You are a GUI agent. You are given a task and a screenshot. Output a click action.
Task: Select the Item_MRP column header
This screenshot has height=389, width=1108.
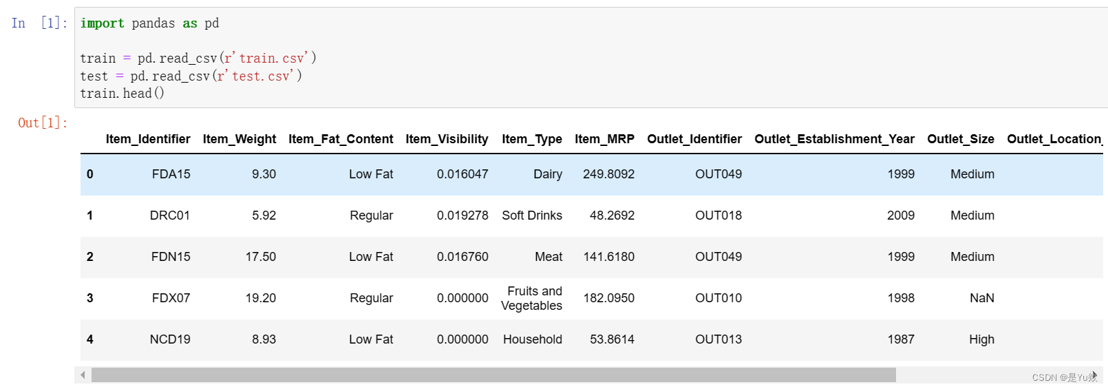tap(604, 139)
